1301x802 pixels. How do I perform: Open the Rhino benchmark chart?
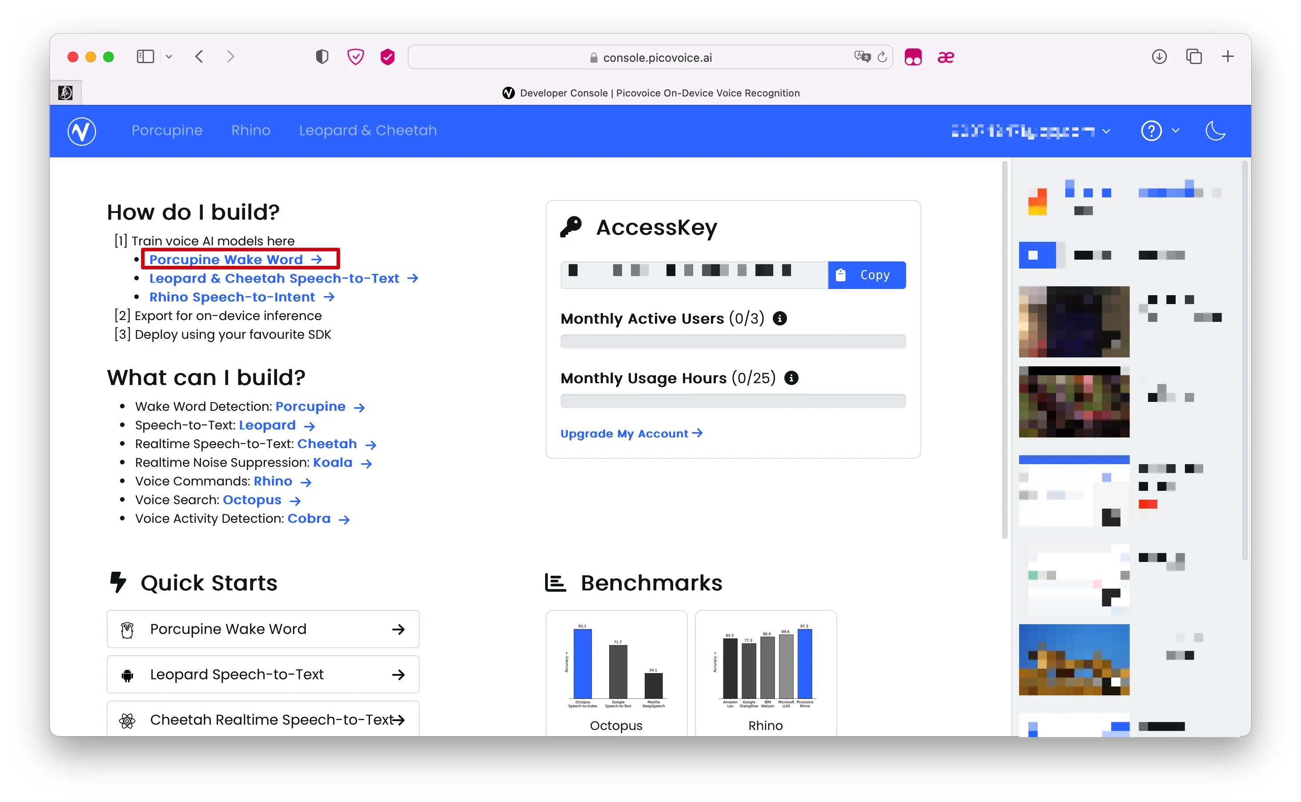(x=766, y=673)
